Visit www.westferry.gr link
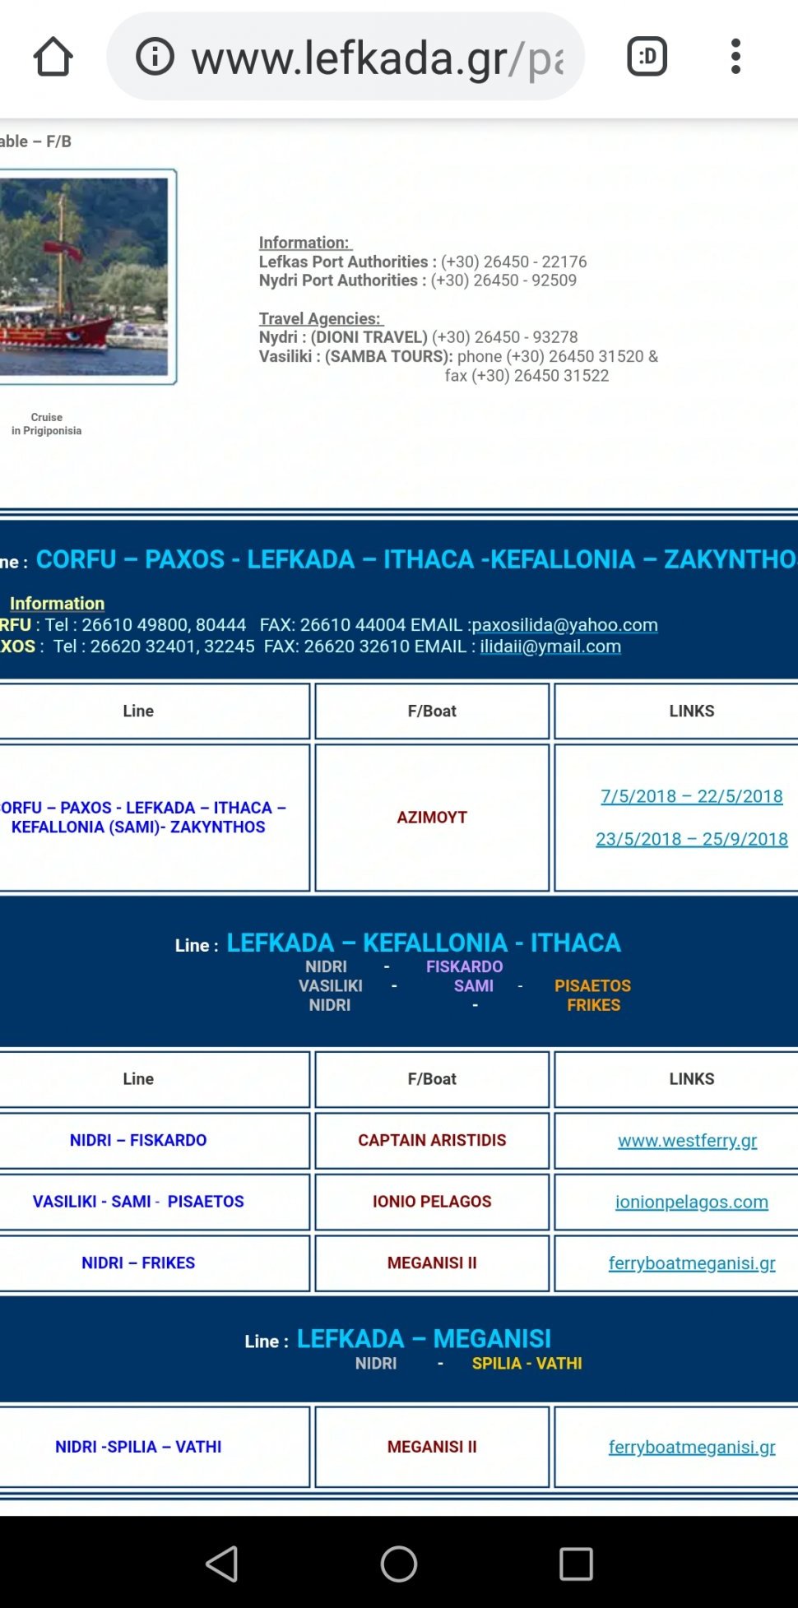The width and height of the screenshot is (798, 1608). click(x=687, y=1141)
